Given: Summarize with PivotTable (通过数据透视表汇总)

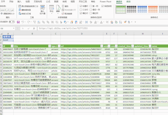Looking at the screenshot, I should pyautogui.click(x=28, y=6).
